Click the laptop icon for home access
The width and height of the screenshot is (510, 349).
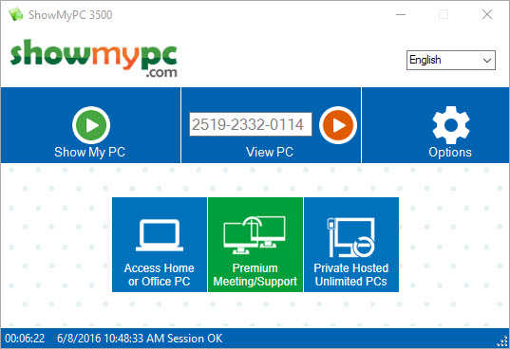click(160, 235)
